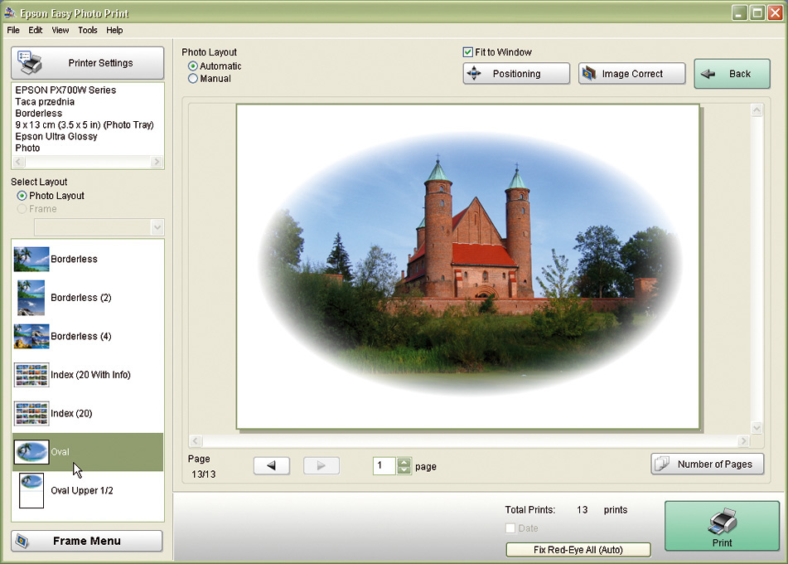The image size is (788, 564).
Task: Choose the Frame radio option
Action: tap(22, 209)
